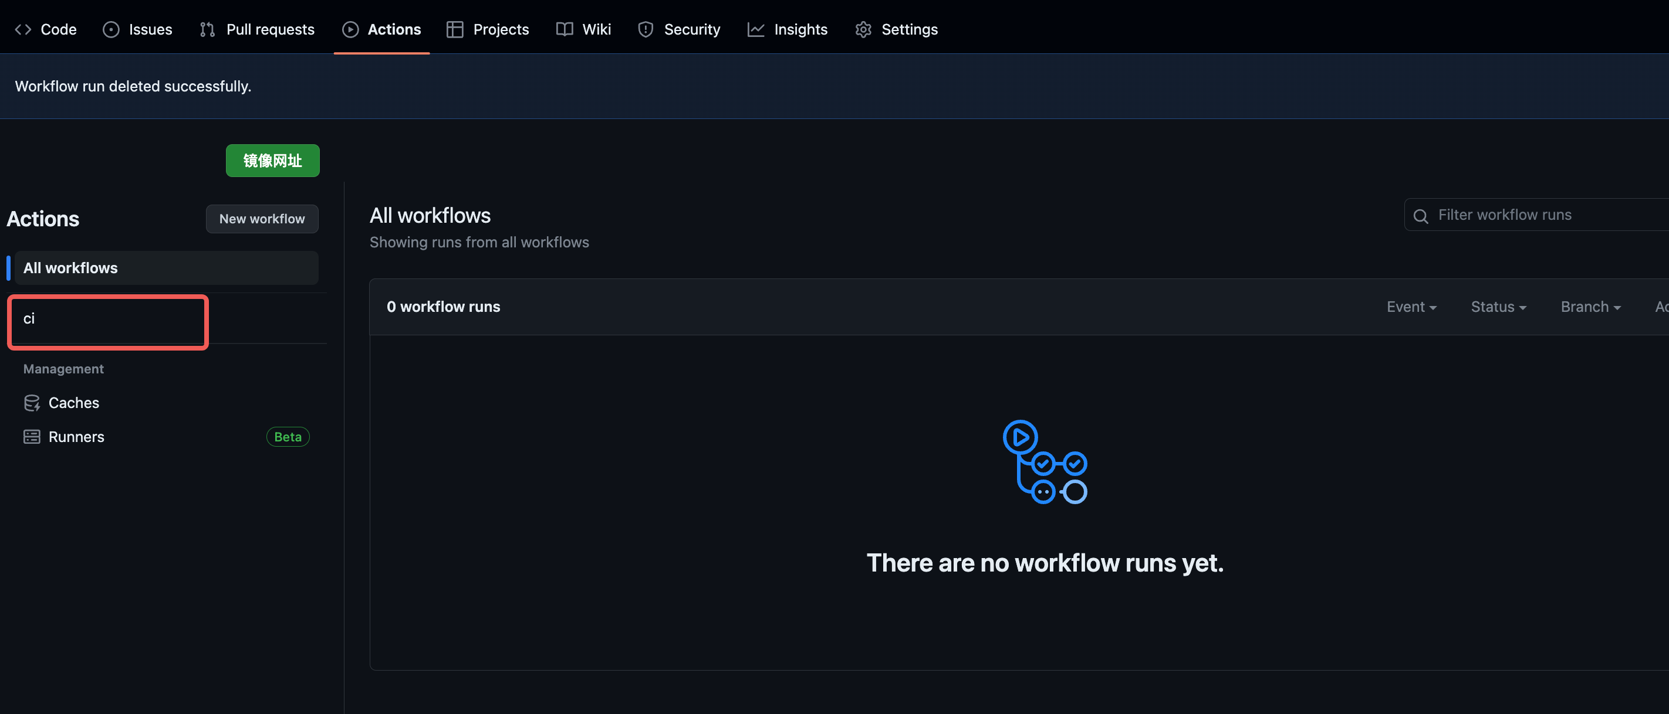Click the New workflow button
This screenshot has height=714, width=1669.
point(262,219)
